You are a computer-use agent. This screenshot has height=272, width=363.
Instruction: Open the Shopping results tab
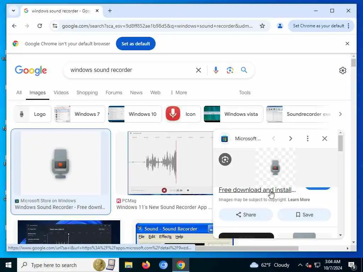click(x=87, y=92)
